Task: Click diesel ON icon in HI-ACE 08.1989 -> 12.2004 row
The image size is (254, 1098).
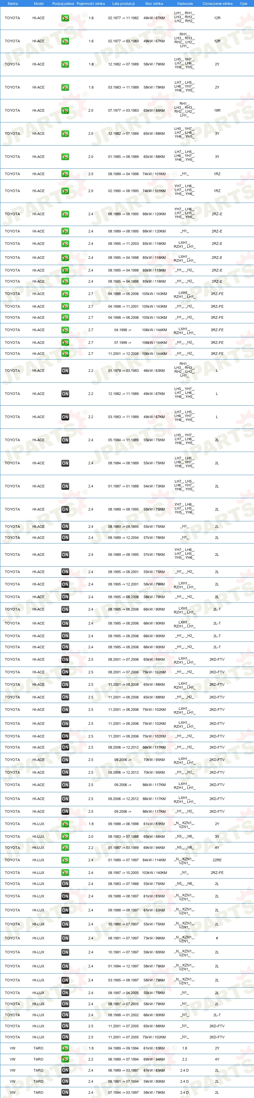Action: pos(65,538)
